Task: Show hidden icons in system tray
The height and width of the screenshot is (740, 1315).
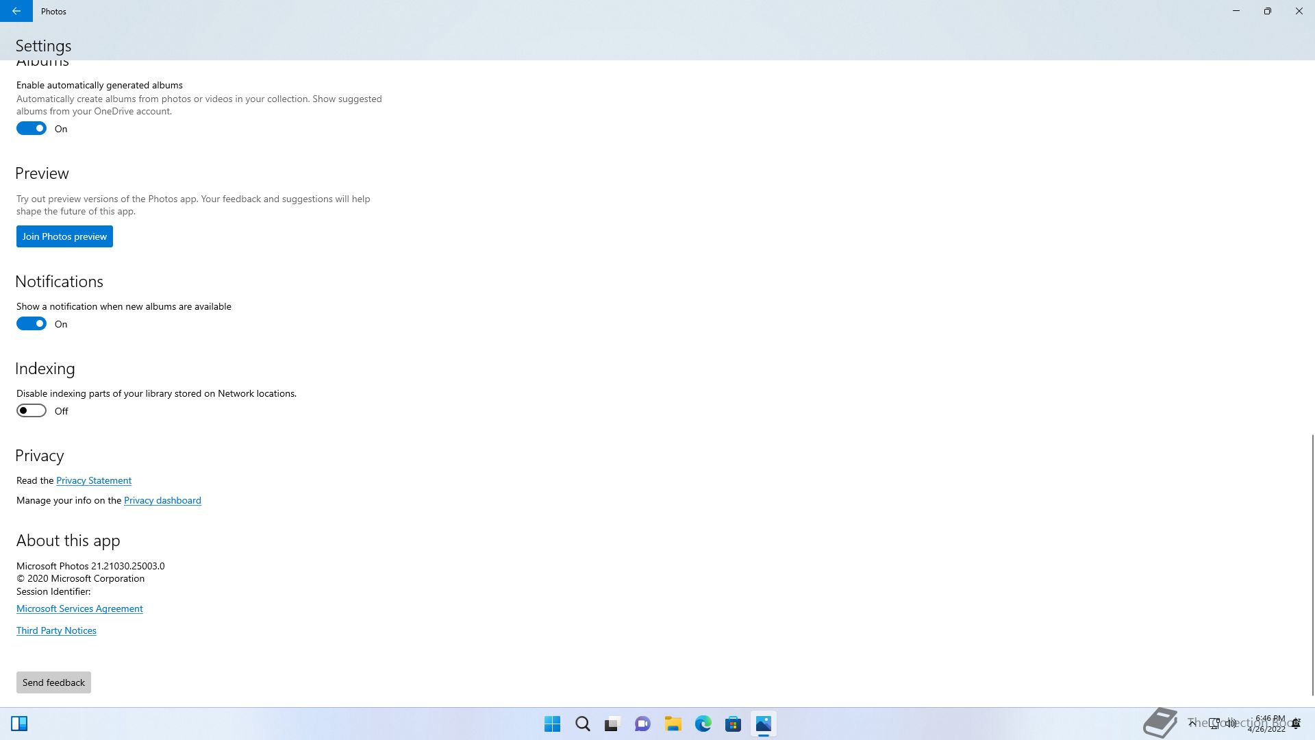Action: click(x=1192, y=723)
